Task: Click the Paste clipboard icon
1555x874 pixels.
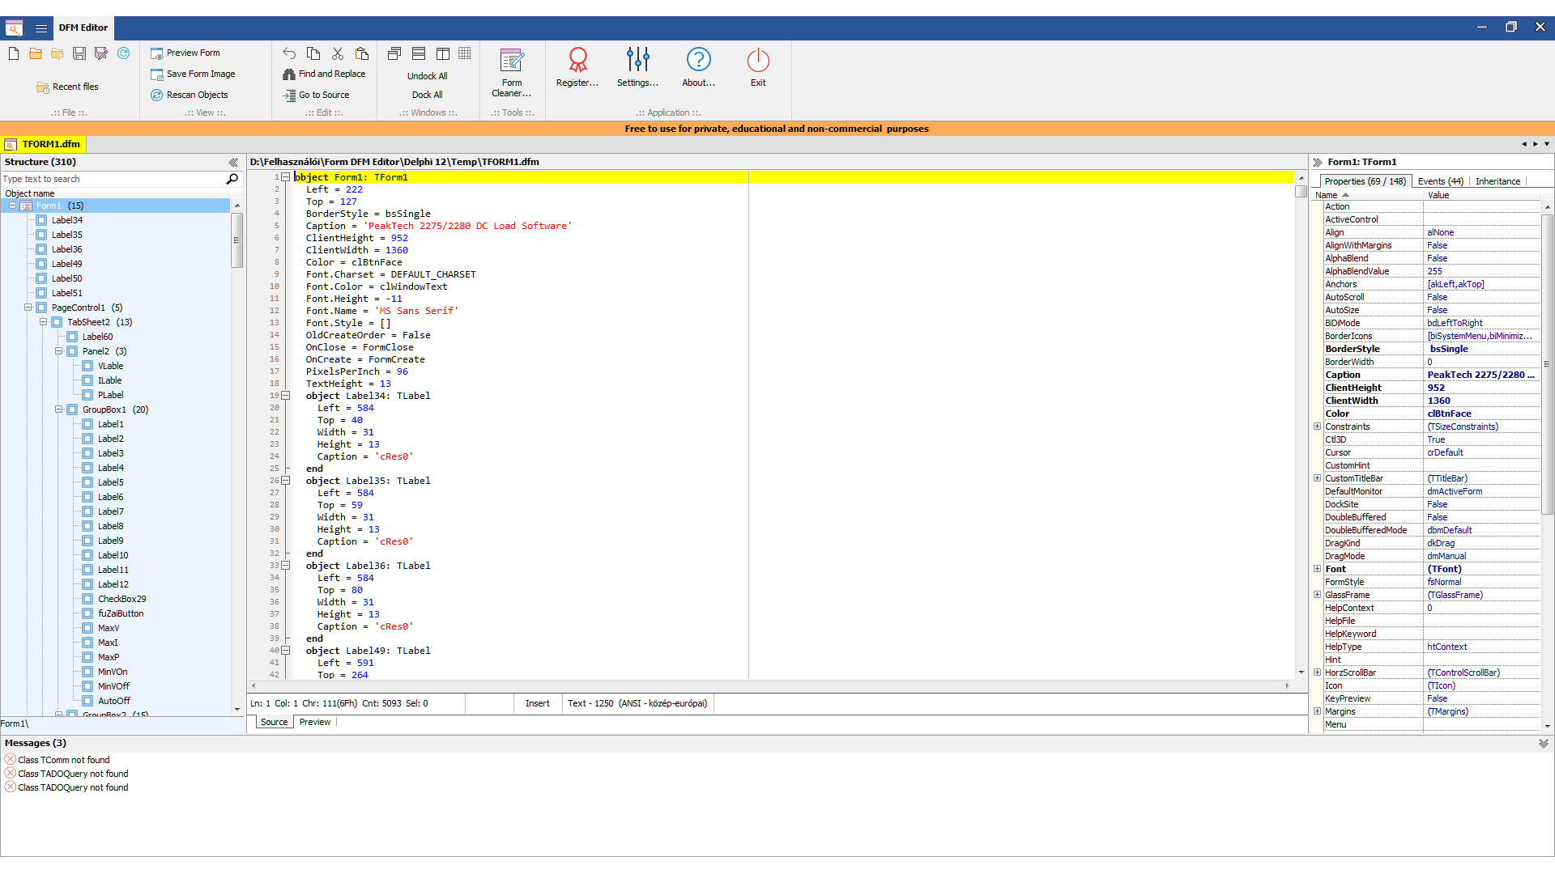Action: 362,53
